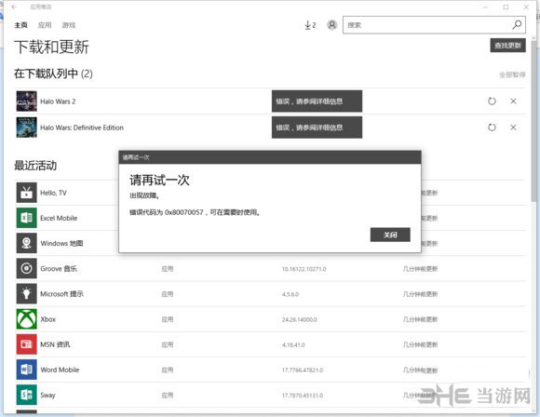Focus the 搜索 search box

click(434, 25)
